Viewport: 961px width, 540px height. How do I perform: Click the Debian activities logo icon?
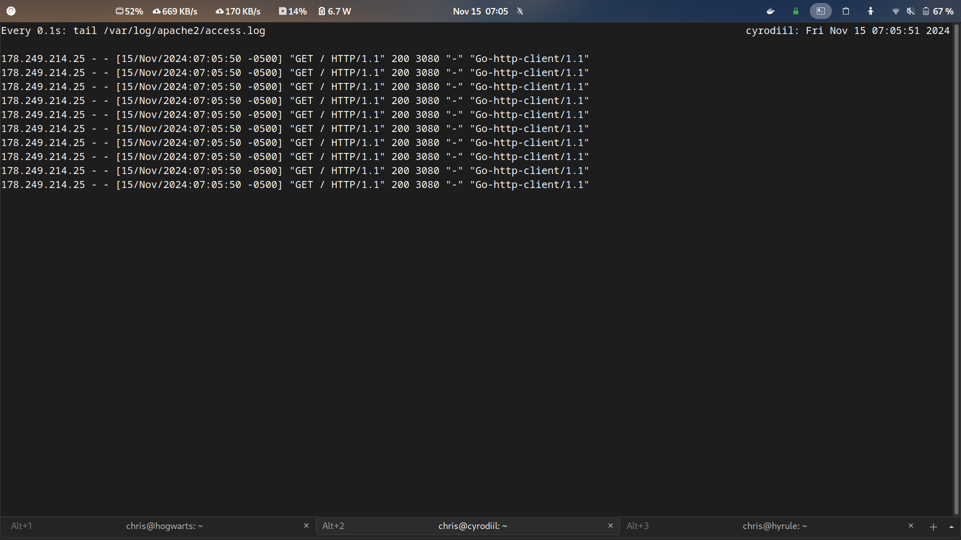pyautogui.click(x=11, y=11)
